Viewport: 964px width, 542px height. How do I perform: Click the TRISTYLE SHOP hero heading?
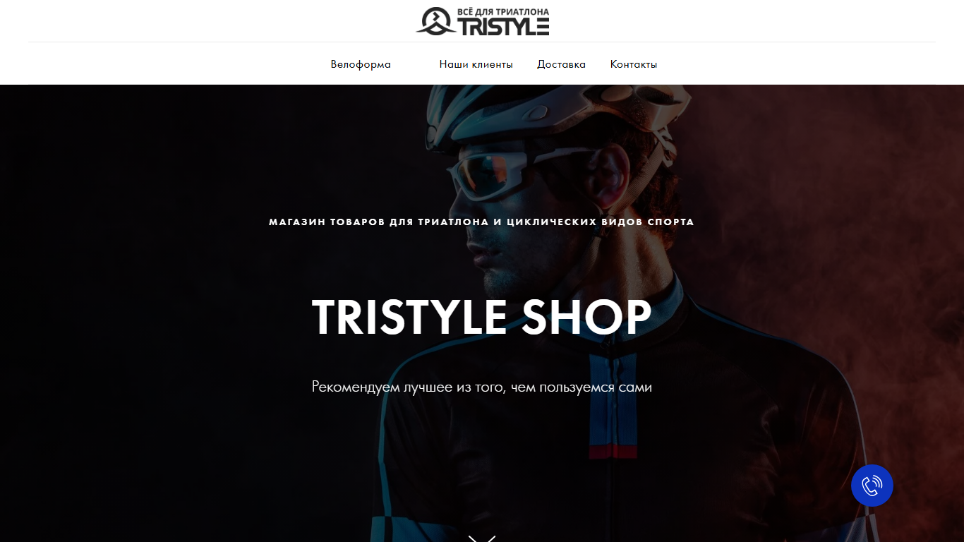(482, 317)
